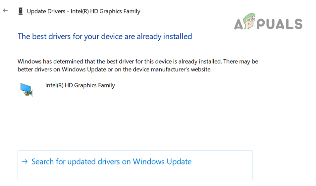Click the device icon beside Update Drivers title

tap(20, 11)
